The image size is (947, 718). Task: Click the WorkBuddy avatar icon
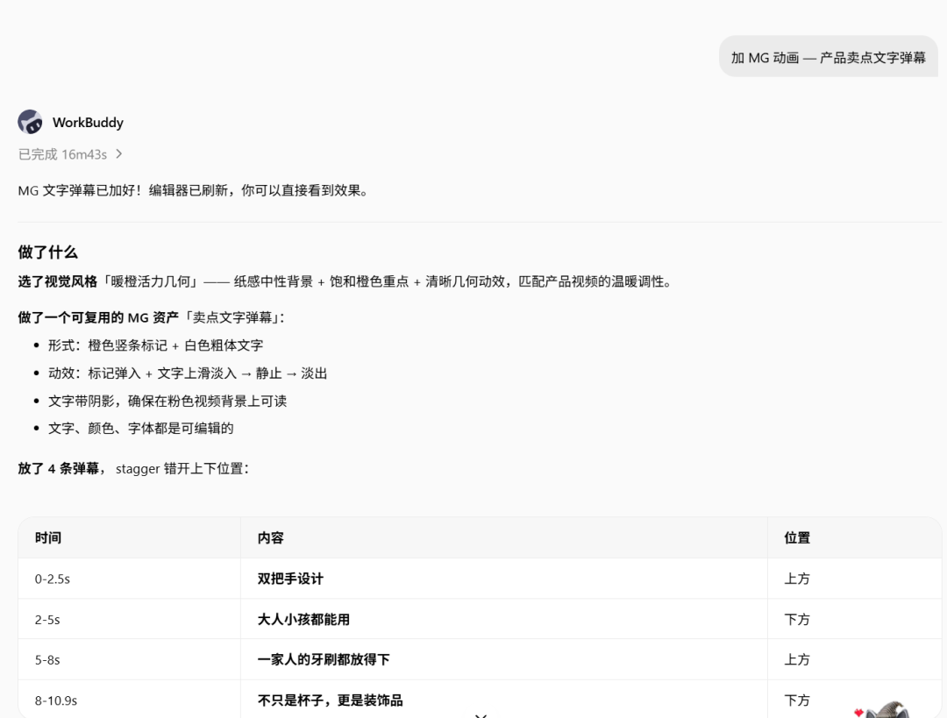[30, 122]
